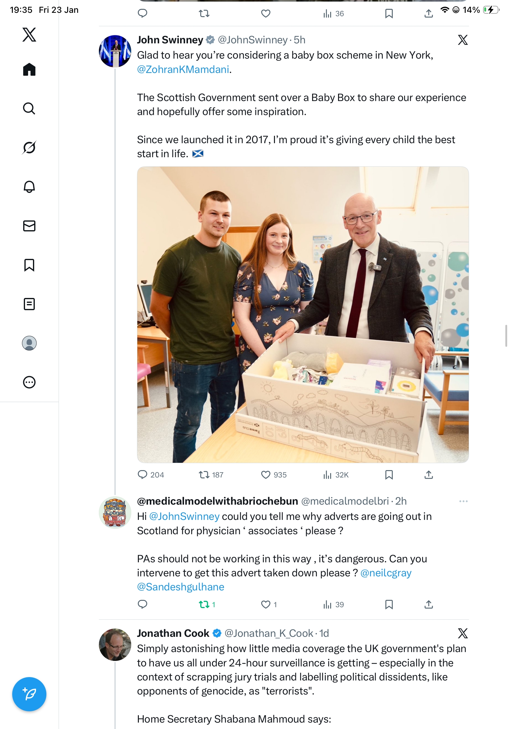The height and width of the screenshot is (729, 509).
Task: Open Bookmarks from the sidebar
Action: (x=29, y=265)
